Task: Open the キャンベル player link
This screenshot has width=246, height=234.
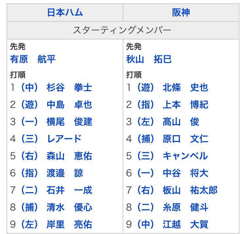Action: point(185,156)
